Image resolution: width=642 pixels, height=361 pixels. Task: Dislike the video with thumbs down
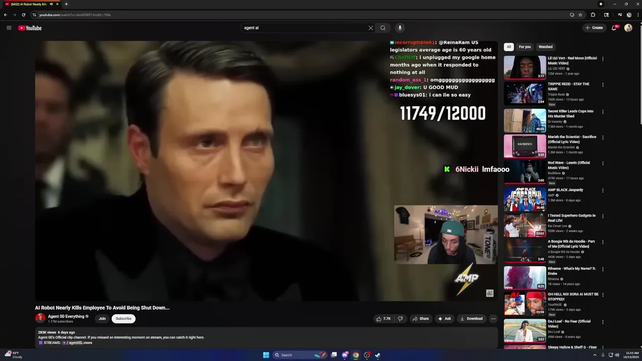click(400, 318)
